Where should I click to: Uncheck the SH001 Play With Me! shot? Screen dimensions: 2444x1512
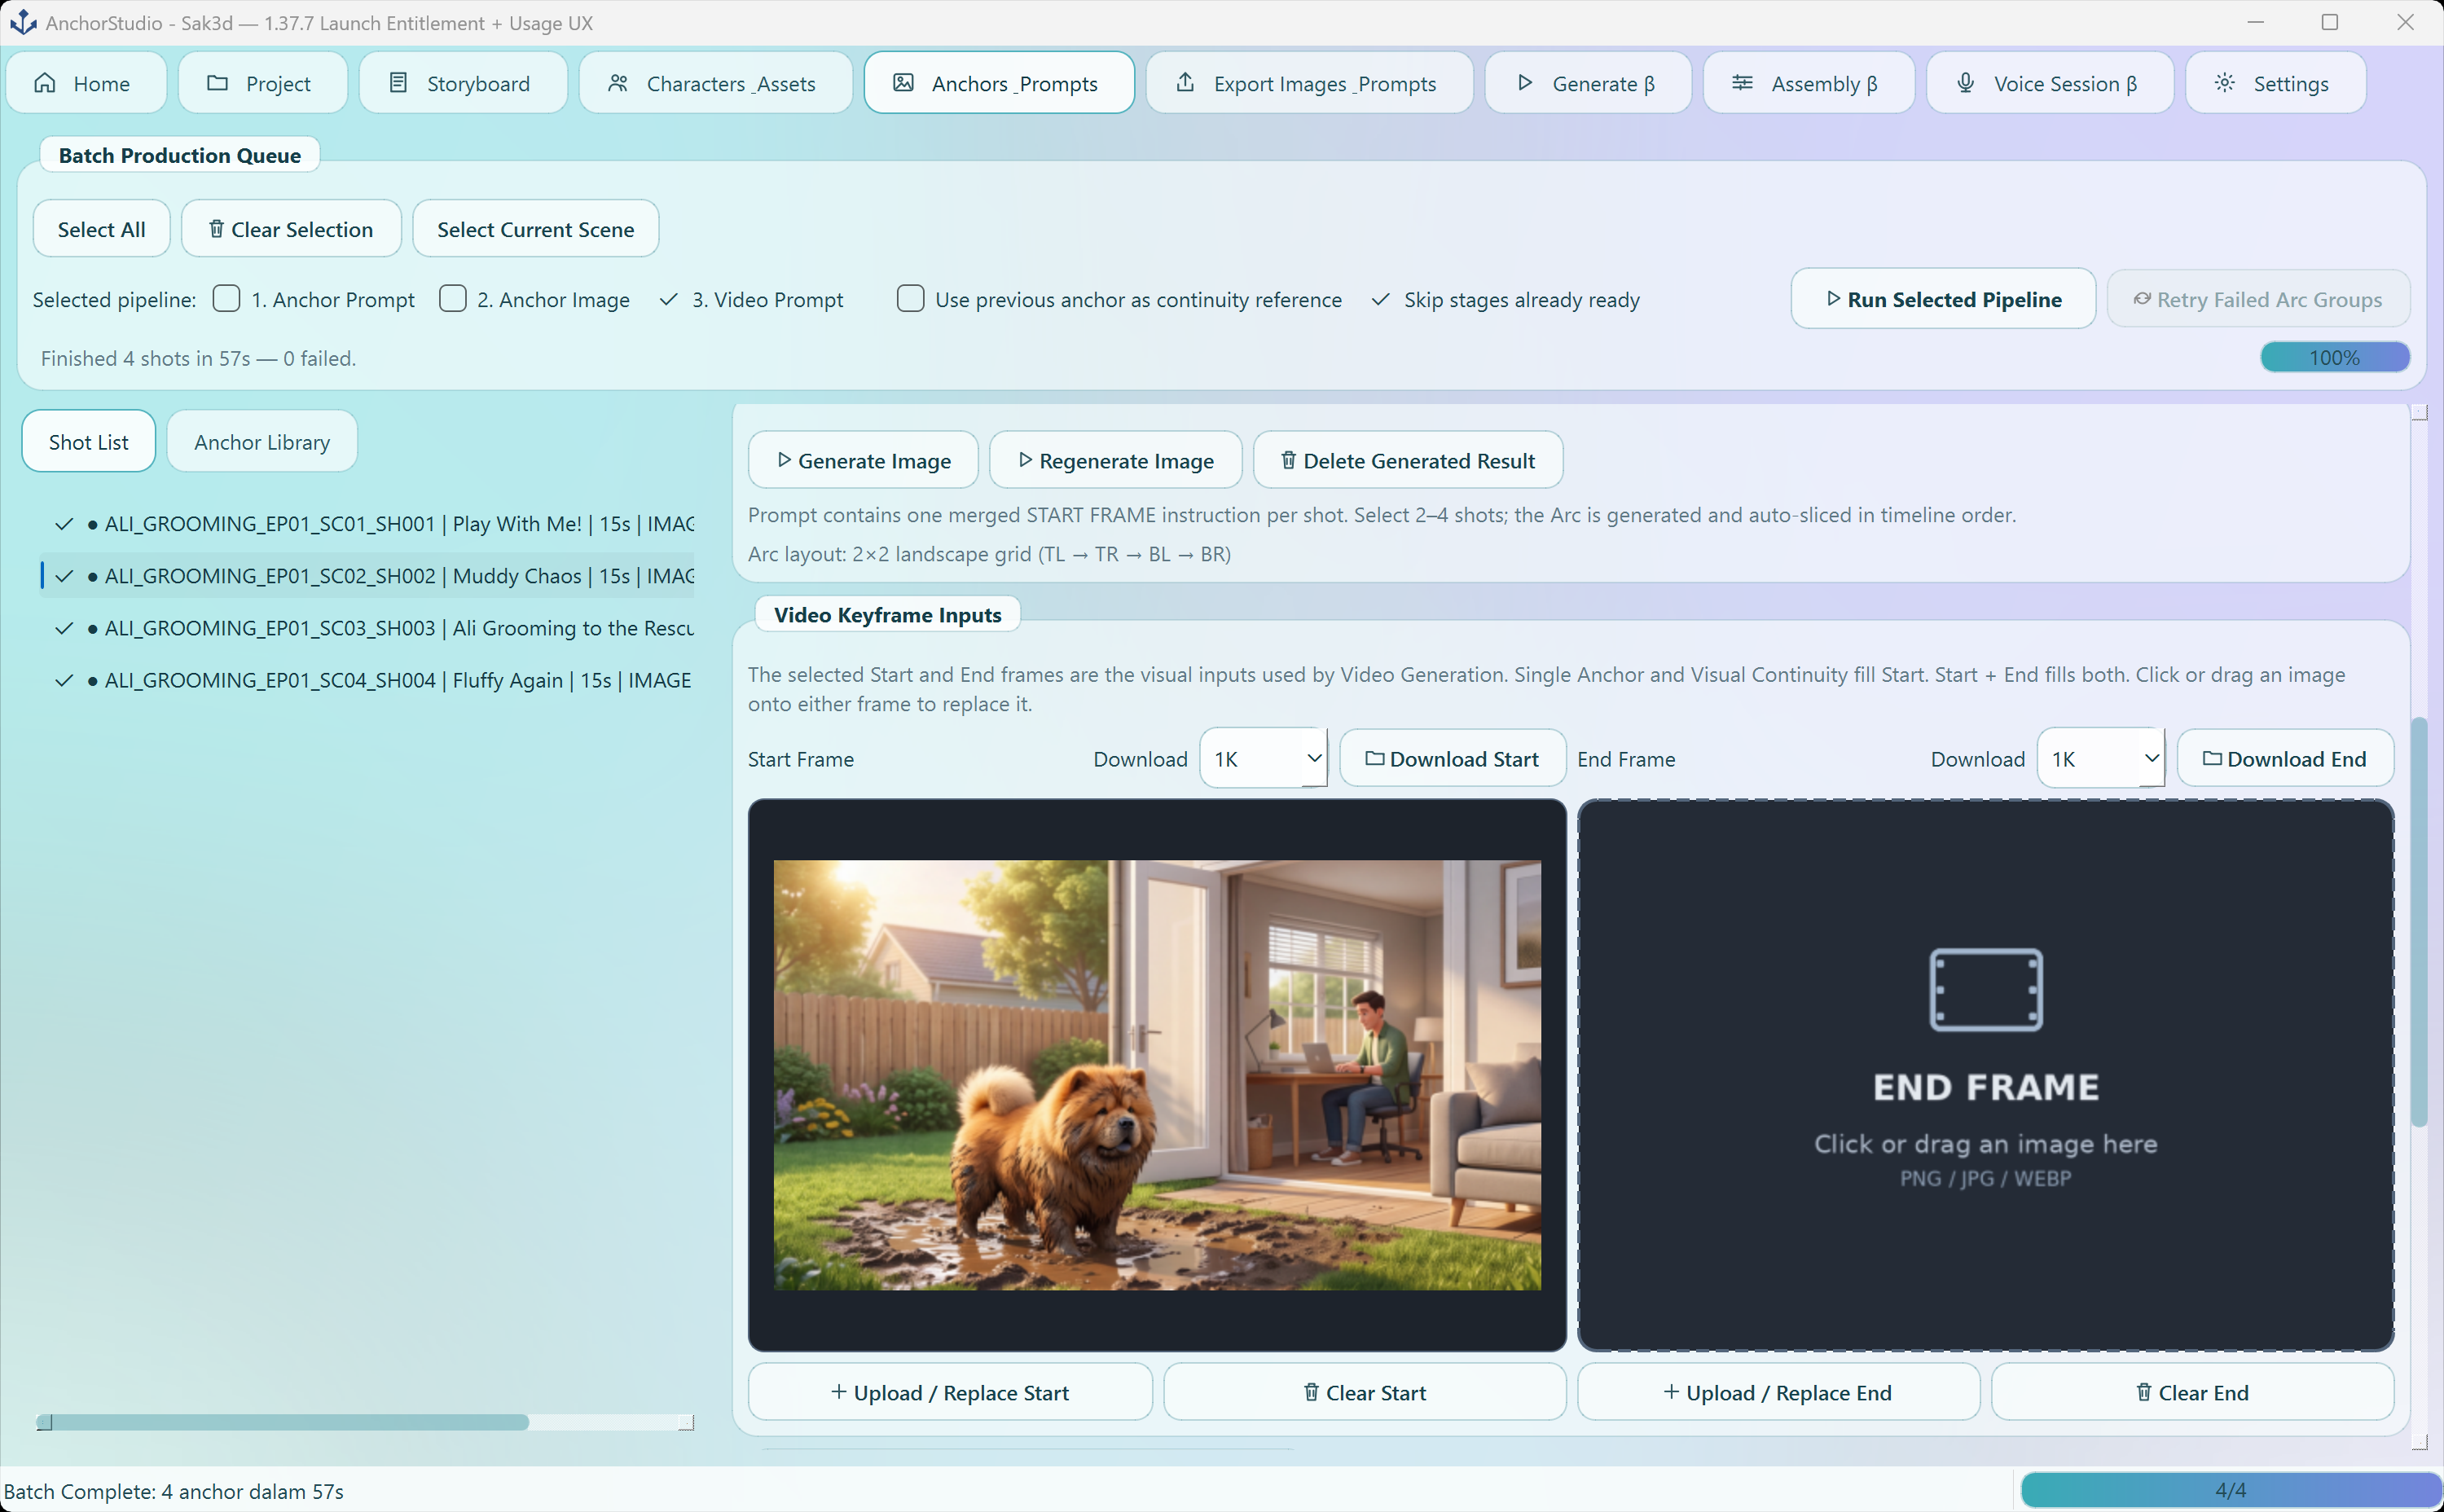click(x=64, y=524)
